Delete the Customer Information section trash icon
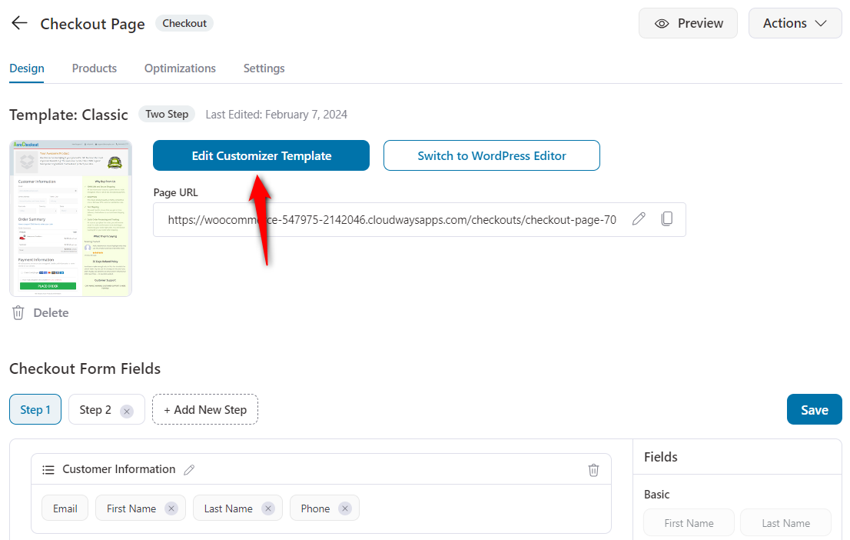The width and height of the screenshot is (850, 540). [x=593, y=469]
